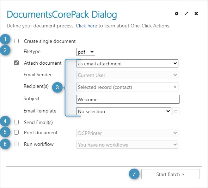The image size is (208, 188).
Task: Click the Start Batch button
Action: click(x=171, y=174)
